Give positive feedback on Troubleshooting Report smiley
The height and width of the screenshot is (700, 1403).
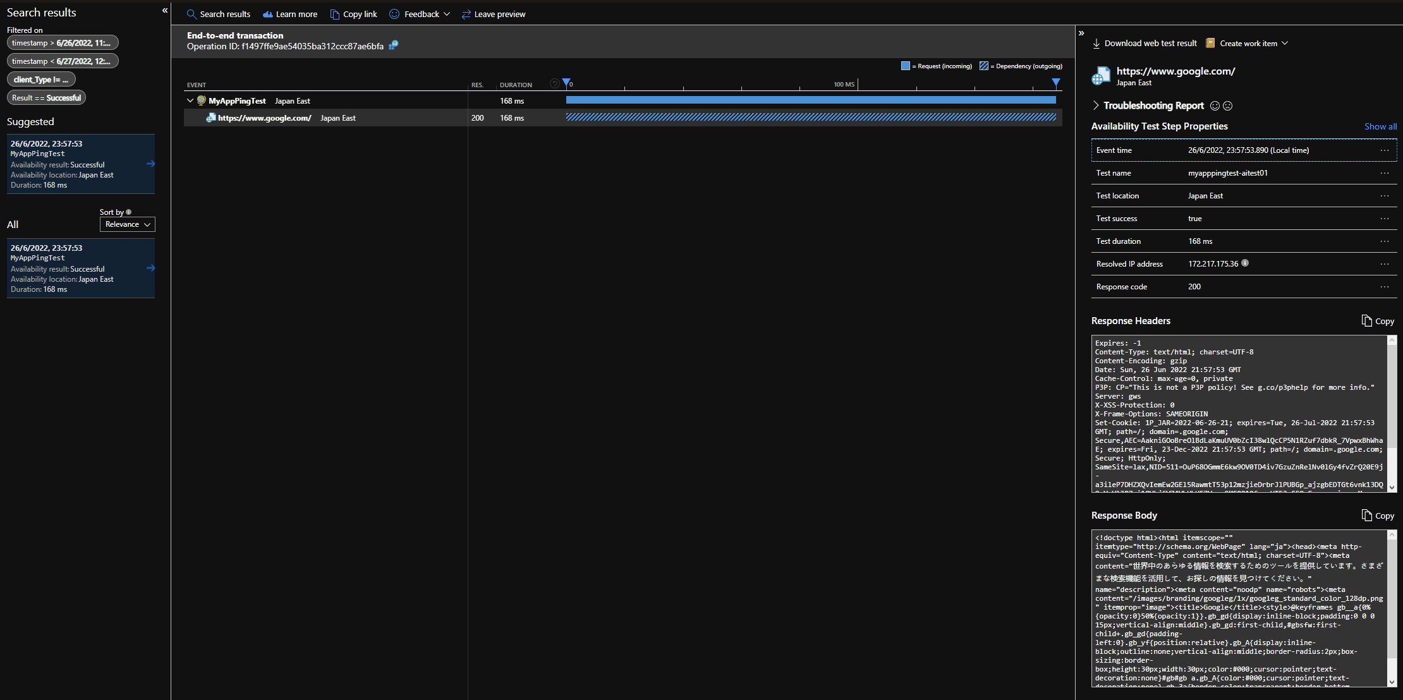[x=1214, y=106]
